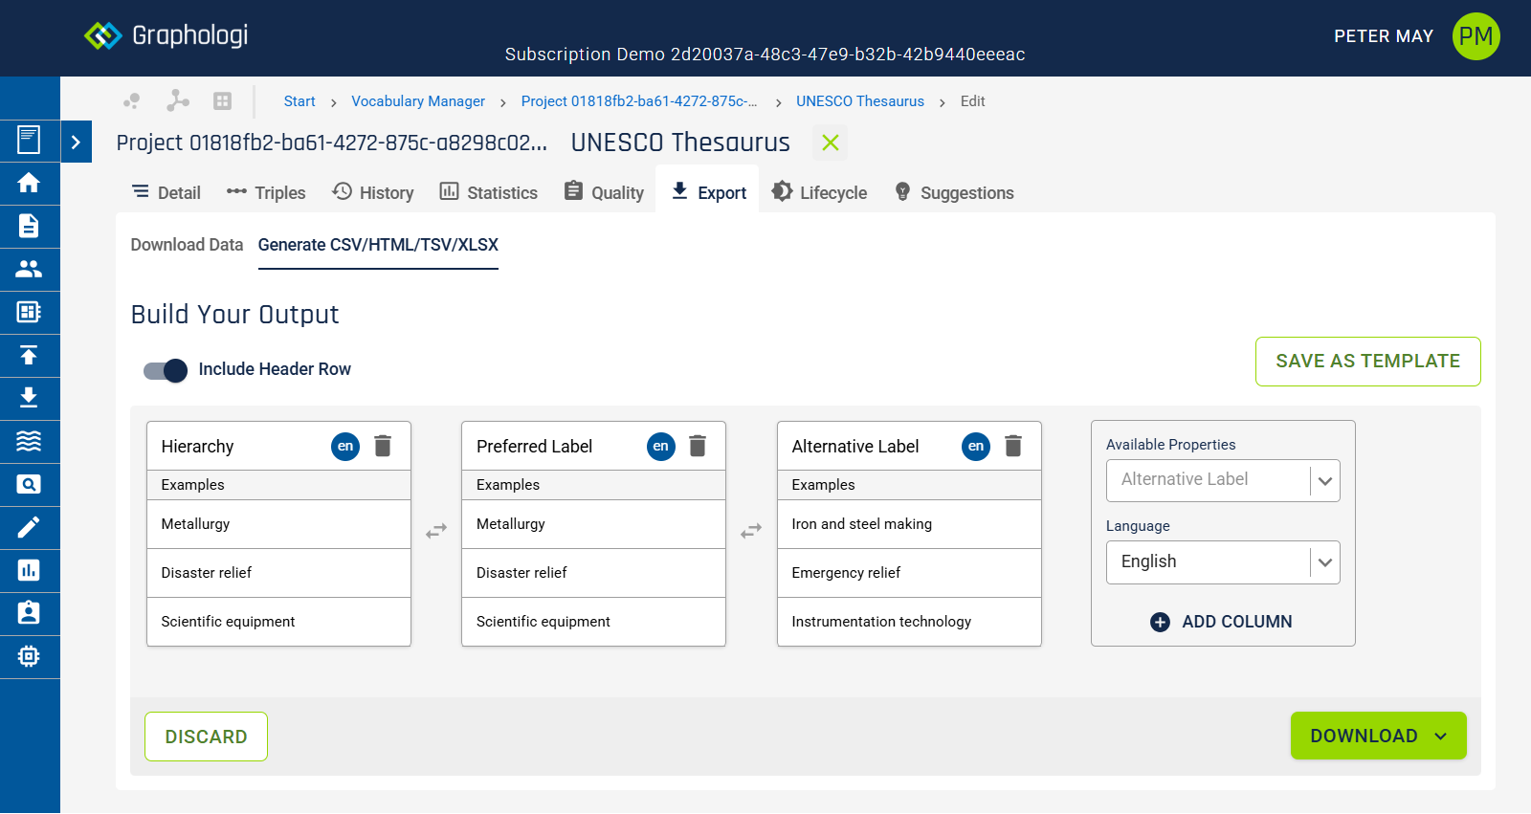Screen dimensions: 1531x814
Task: Click the pencil edit icon in sidebar
Action: [x=29, y=527]
